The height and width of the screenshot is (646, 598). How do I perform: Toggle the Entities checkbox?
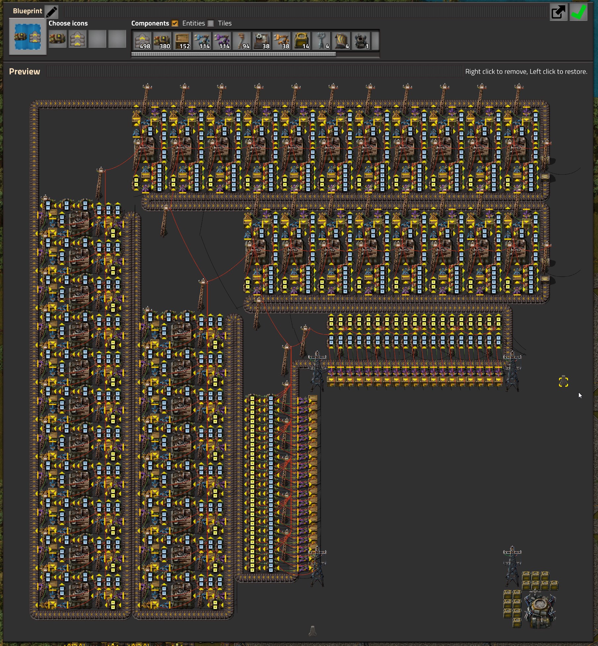click(175, 23)
